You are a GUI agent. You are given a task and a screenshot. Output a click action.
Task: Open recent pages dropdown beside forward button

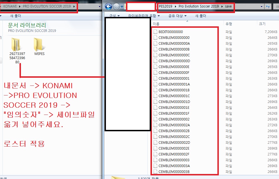pos(122,7)
